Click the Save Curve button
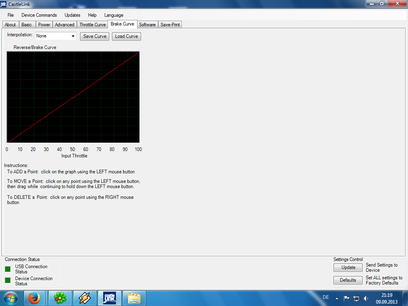Viewport: 408px width, 306px height. coord(94,36)
